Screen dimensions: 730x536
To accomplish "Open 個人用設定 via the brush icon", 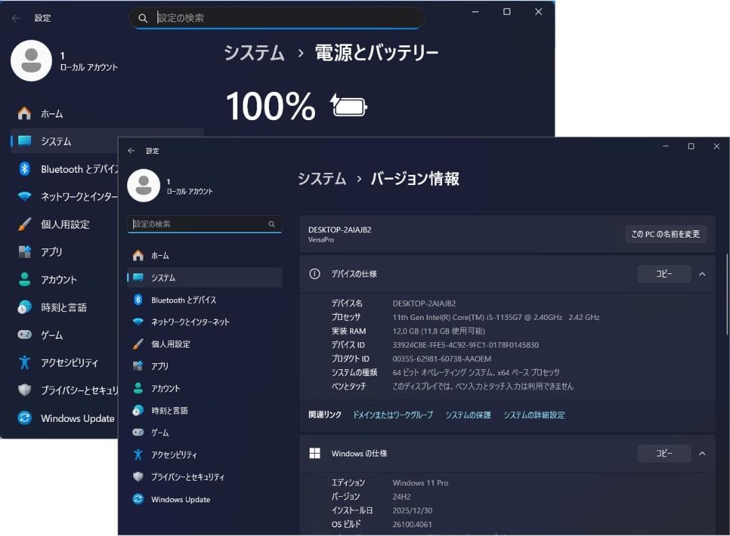I will 139,344.
